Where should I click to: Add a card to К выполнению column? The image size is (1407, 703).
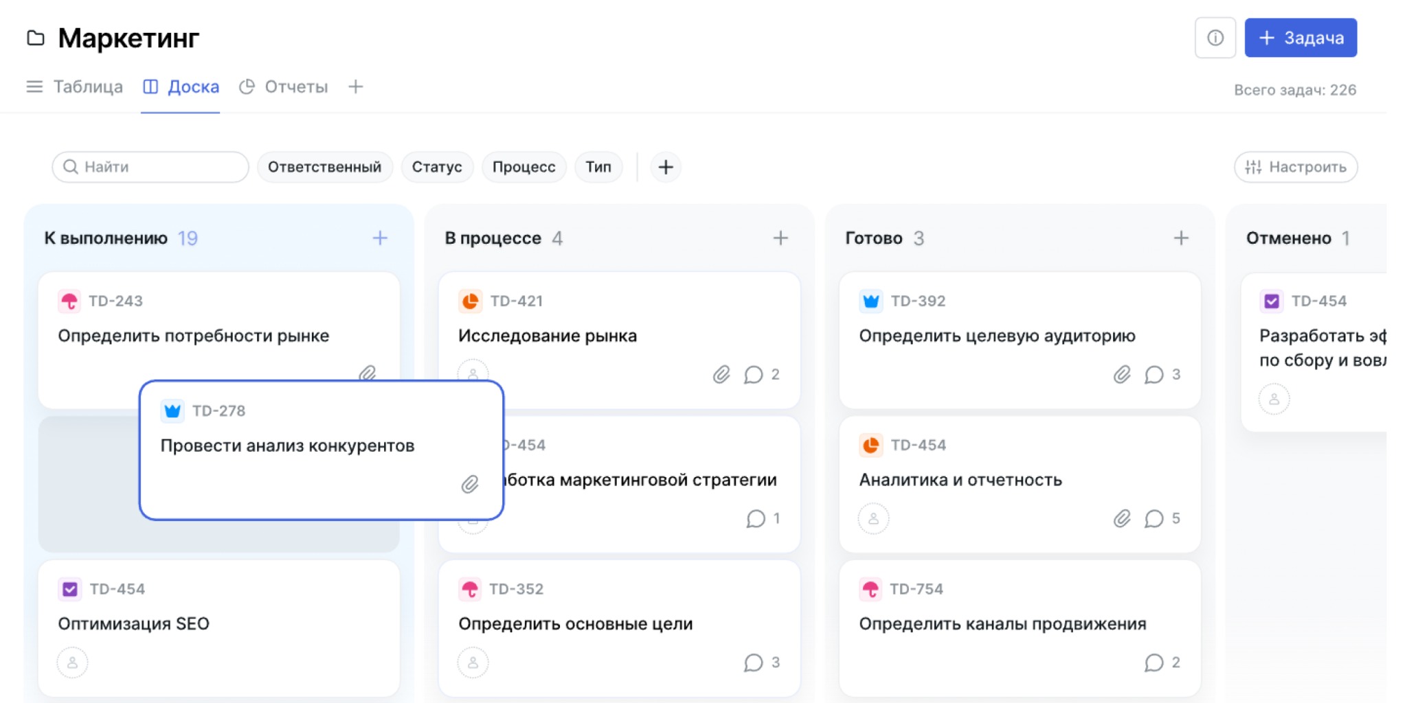point(380,238)
